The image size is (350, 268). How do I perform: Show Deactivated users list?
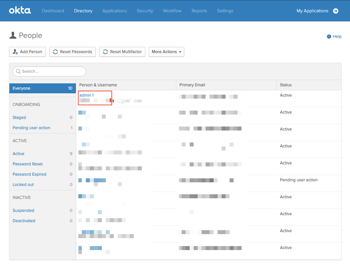click(x=24, y=221)
